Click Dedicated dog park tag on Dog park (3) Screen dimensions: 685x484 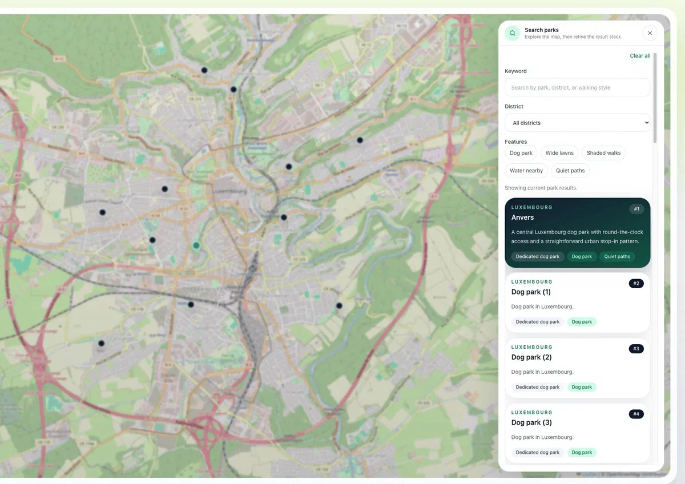538,453
